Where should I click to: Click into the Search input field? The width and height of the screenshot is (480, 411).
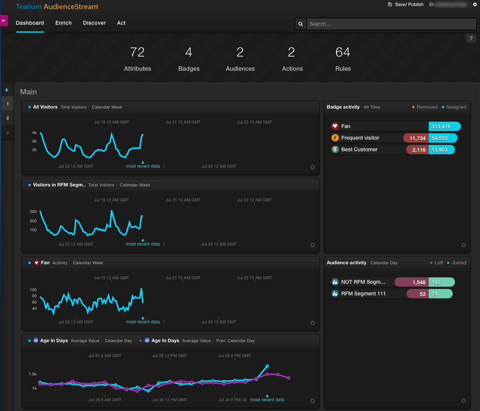(391, 24)
